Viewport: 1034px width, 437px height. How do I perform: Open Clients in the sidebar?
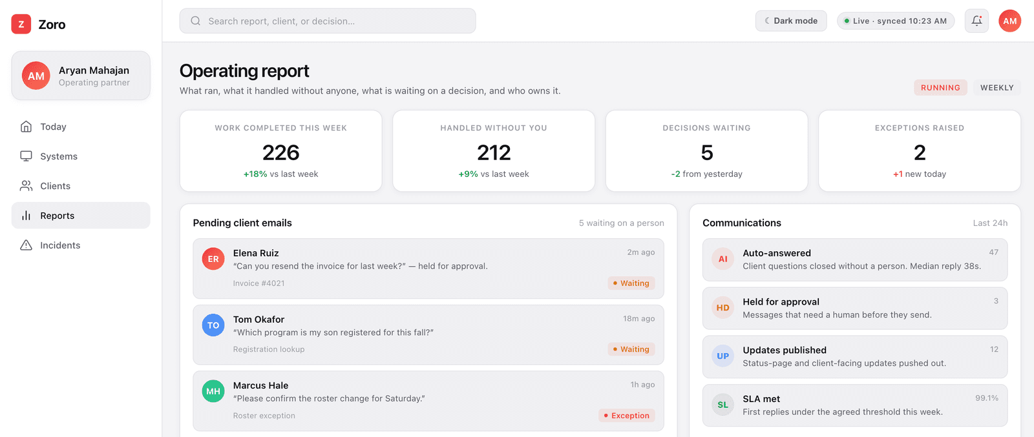pyautogui.click(x=81, y=186)
